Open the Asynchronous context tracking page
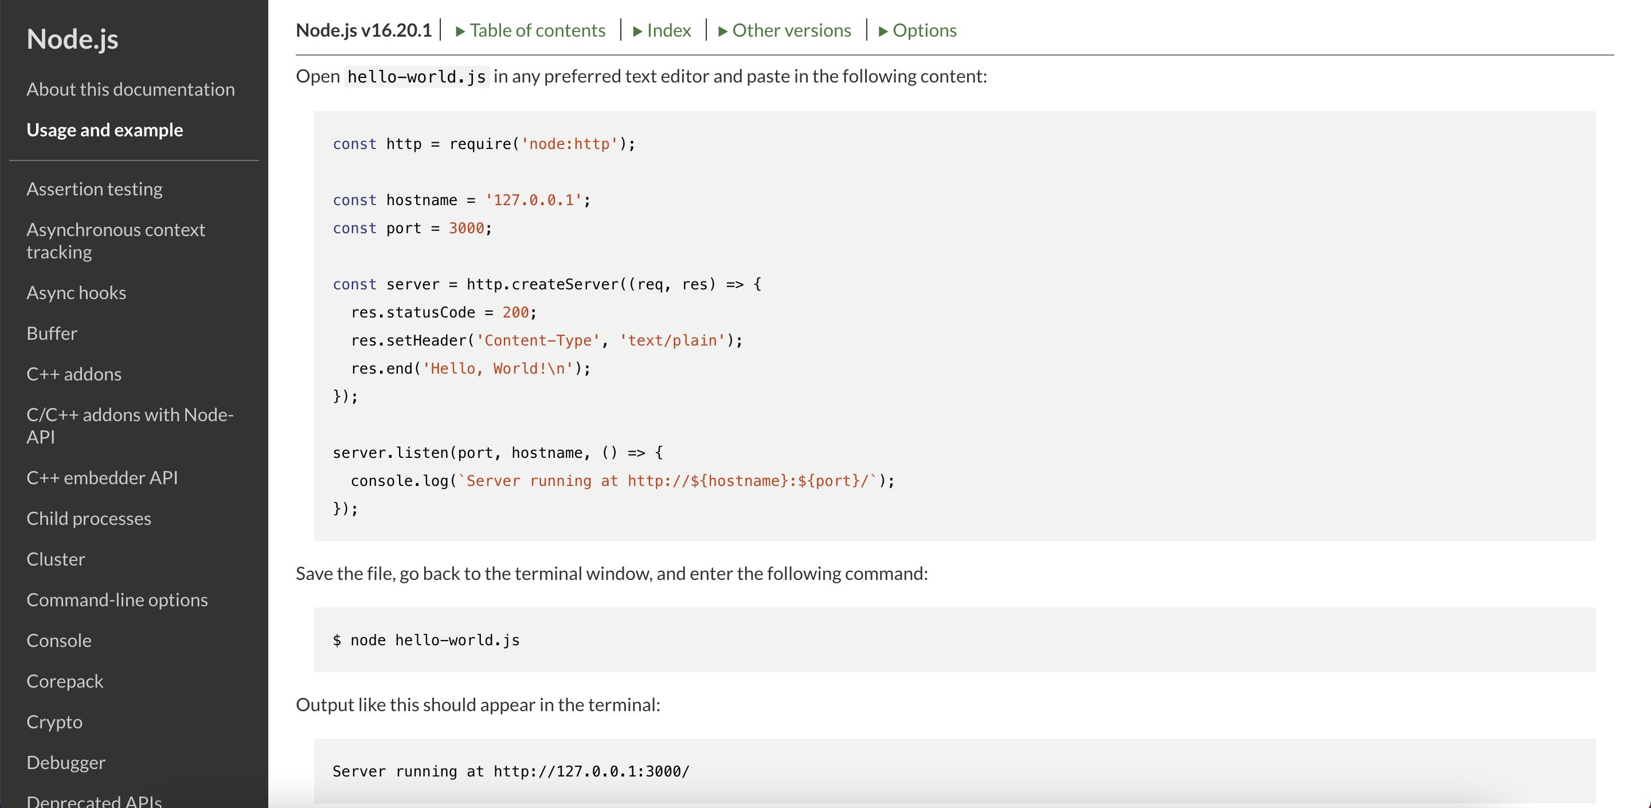This screenshot has height=808, width=1651. (x=115, y=240)
